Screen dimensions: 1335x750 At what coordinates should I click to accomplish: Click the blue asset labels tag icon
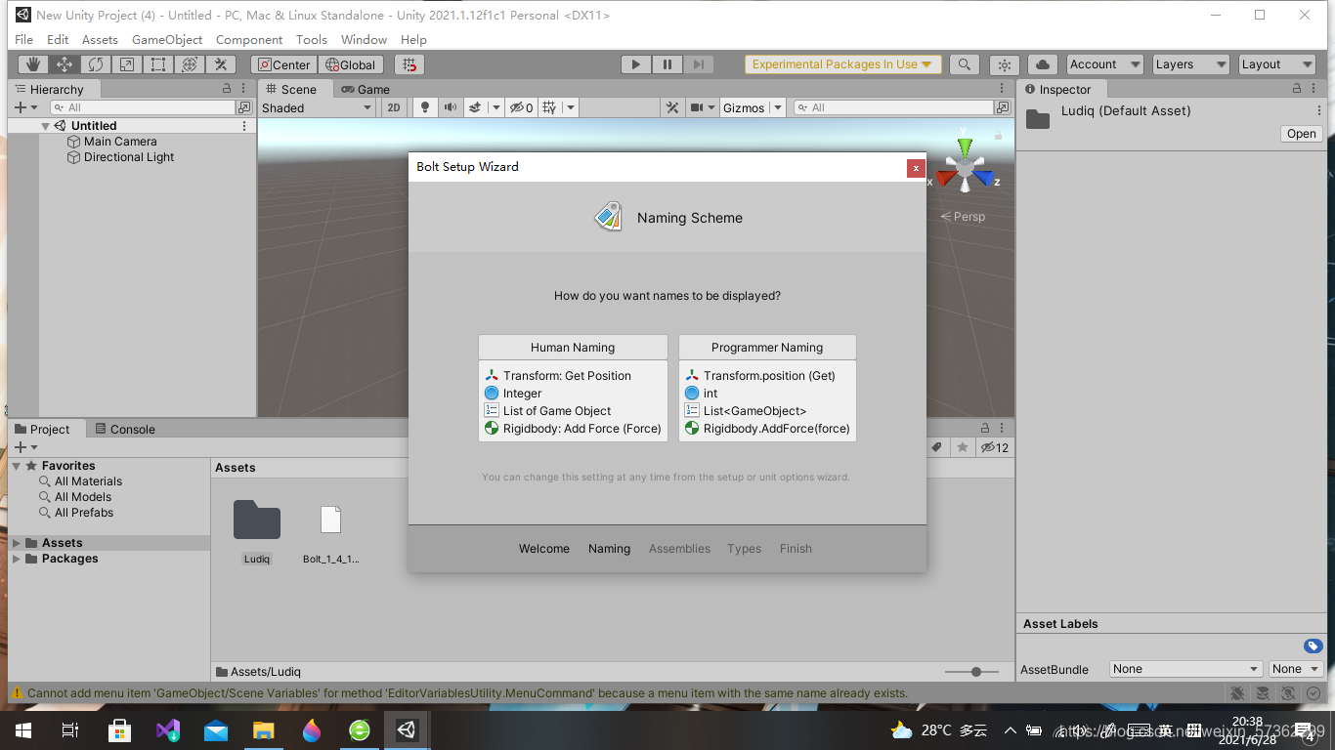(1313, 646)
